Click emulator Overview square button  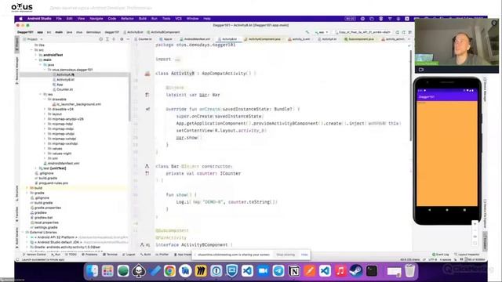pyautogui.click(x=464, y=210)
